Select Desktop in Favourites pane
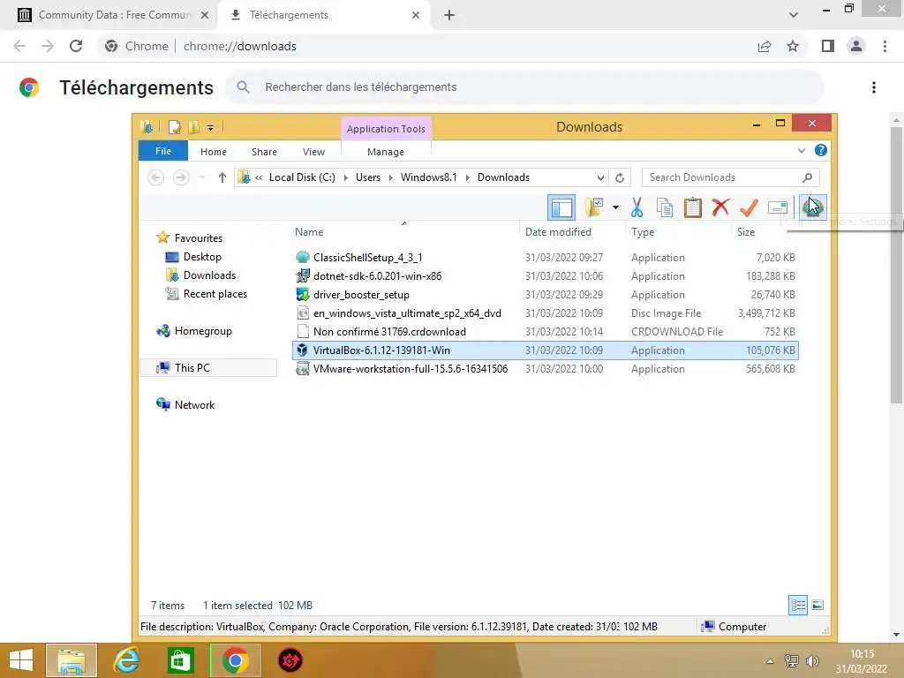 click(202, 257)
